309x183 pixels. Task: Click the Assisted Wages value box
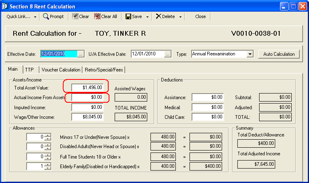[131, 97]
